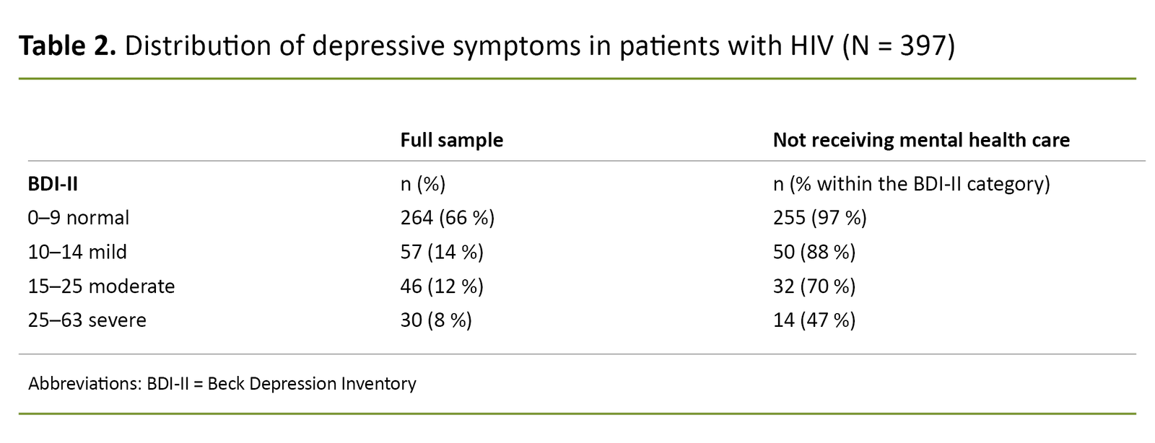Click the 57 (14 %) cell
The image size is (1155, 443).
442,252
